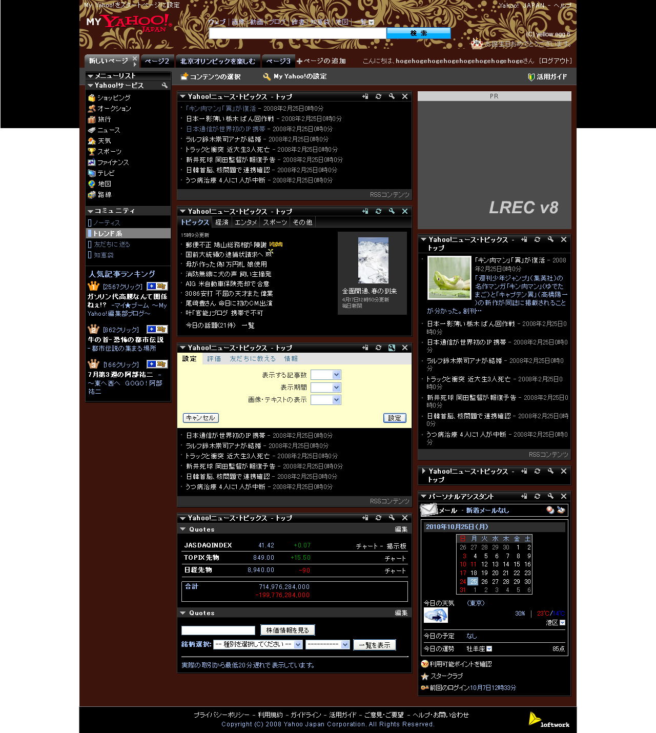This screenshot has height=733, width=656.
Task: Click the 地図 globe icon in the sidebar
Action: point(92,184)
